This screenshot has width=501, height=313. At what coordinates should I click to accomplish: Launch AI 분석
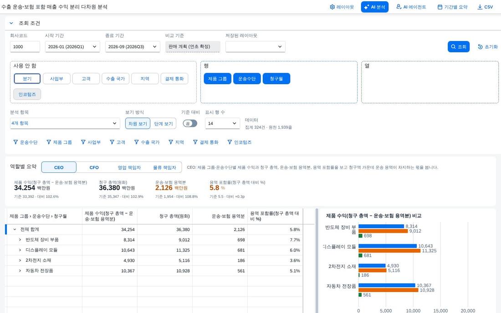(x=374, y=7)
